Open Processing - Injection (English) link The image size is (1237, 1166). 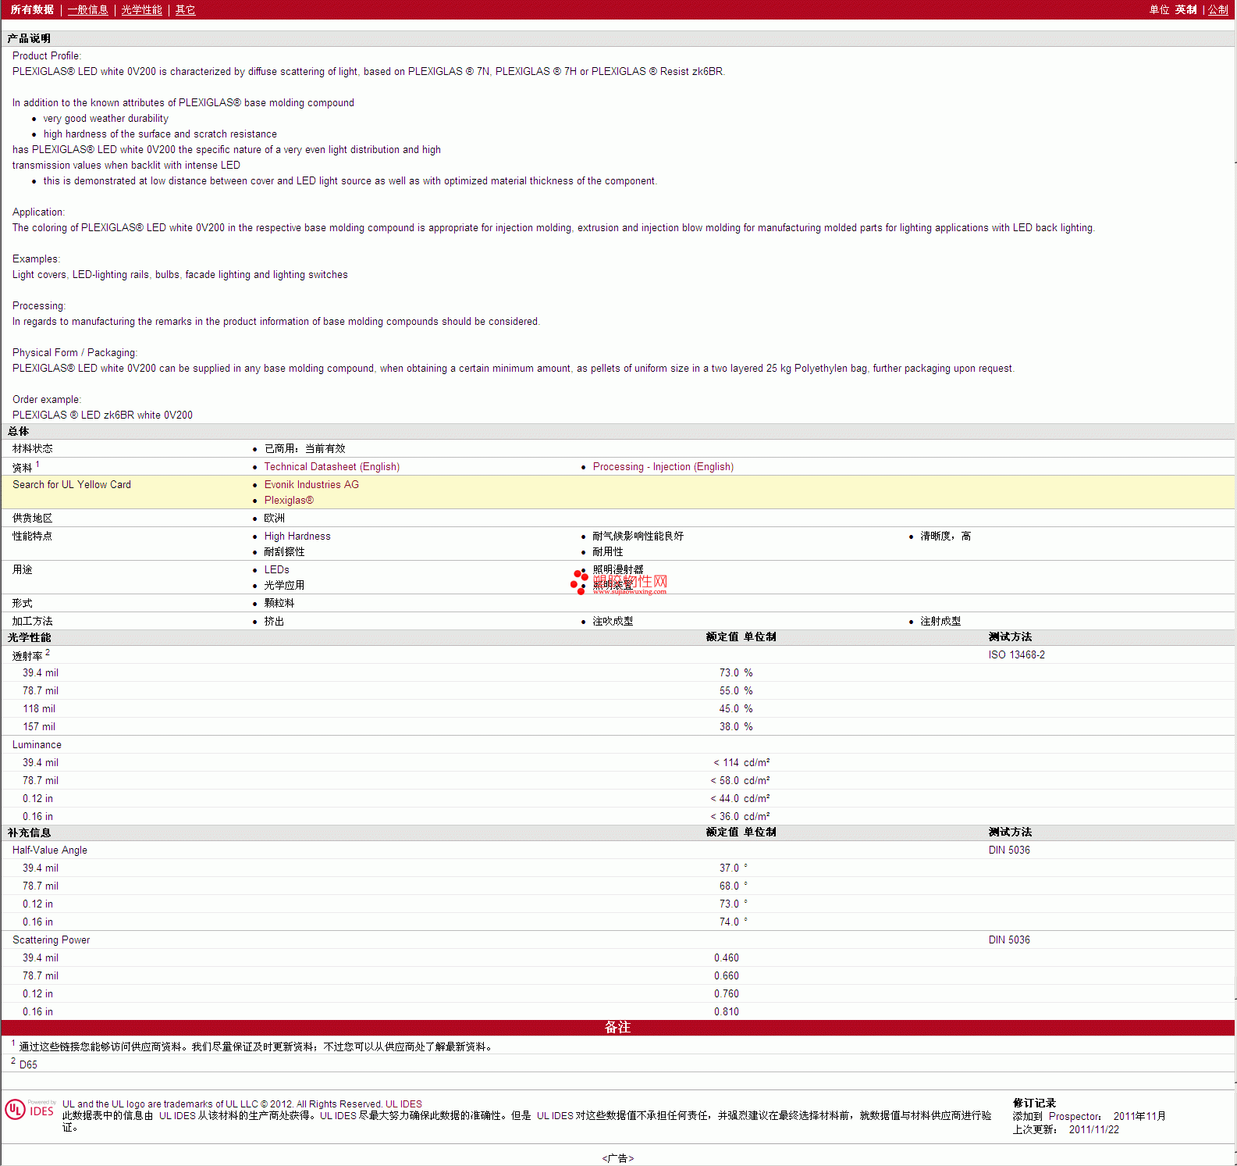point(663,467)
